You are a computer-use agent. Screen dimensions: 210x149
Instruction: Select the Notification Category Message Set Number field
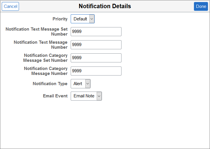96,58
